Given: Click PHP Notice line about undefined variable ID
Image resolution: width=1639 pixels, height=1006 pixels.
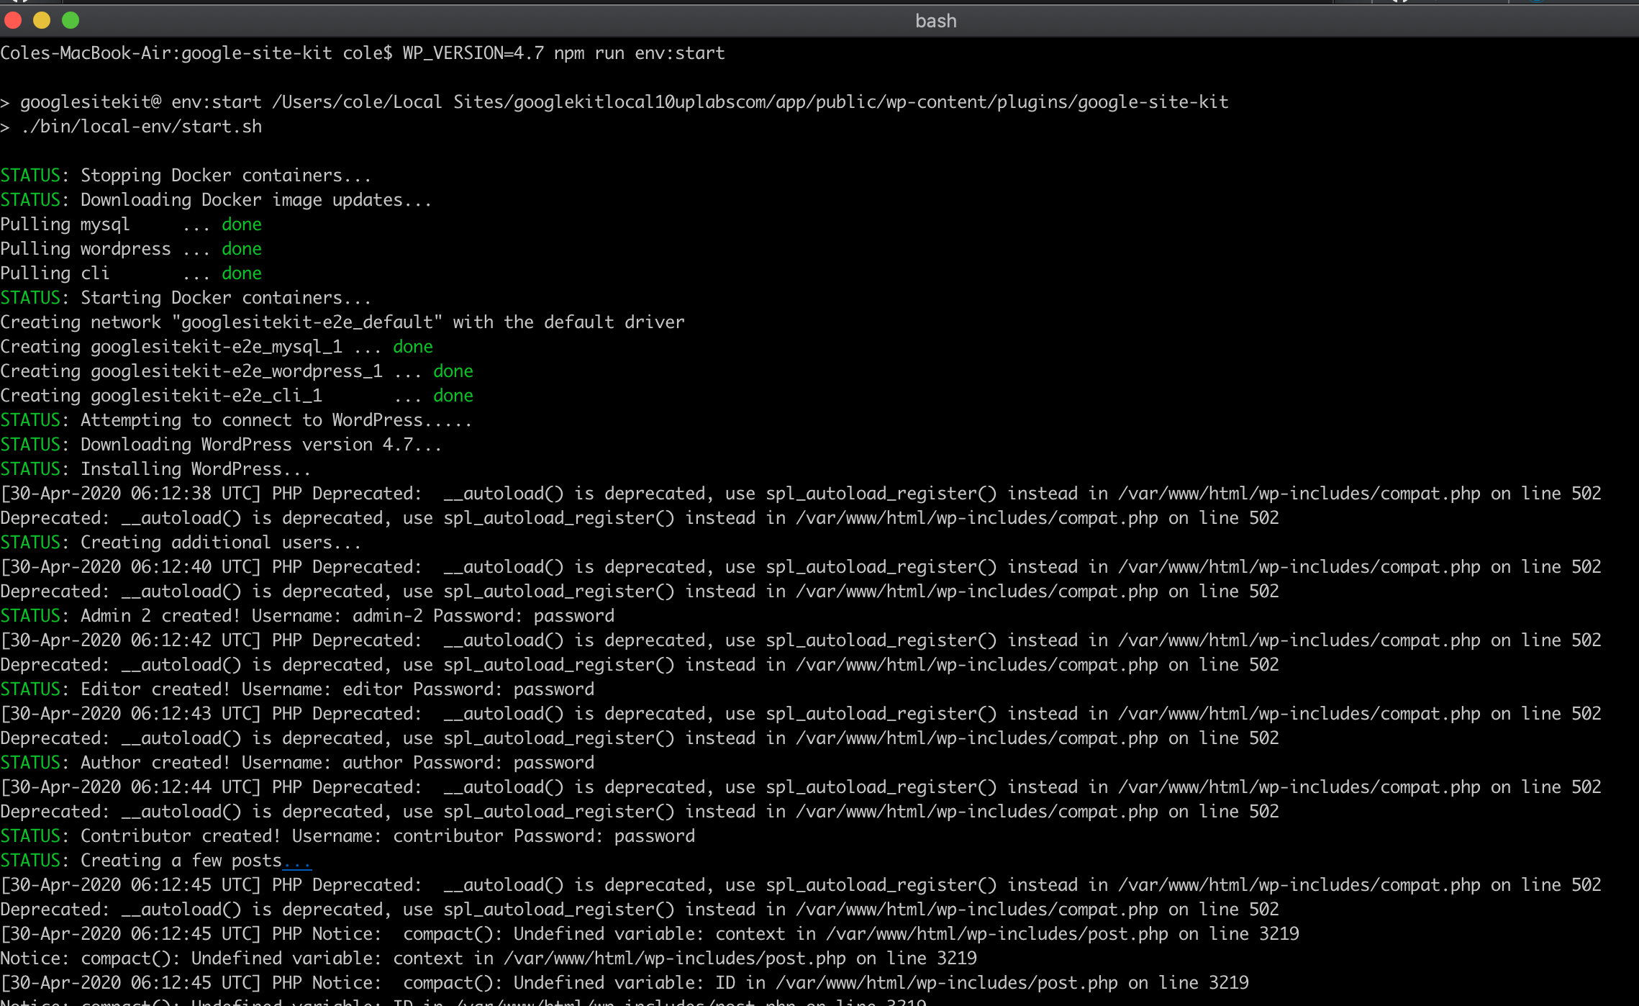Looking at the screenshot, I should [625, 983].
